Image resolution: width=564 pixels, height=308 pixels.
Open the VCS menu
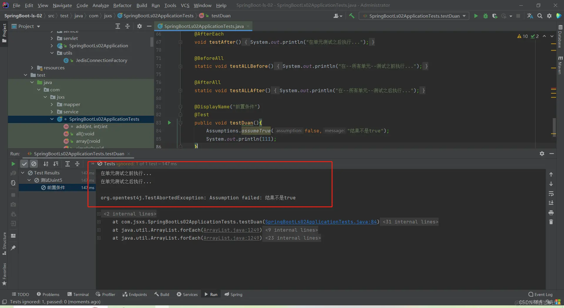185,5
